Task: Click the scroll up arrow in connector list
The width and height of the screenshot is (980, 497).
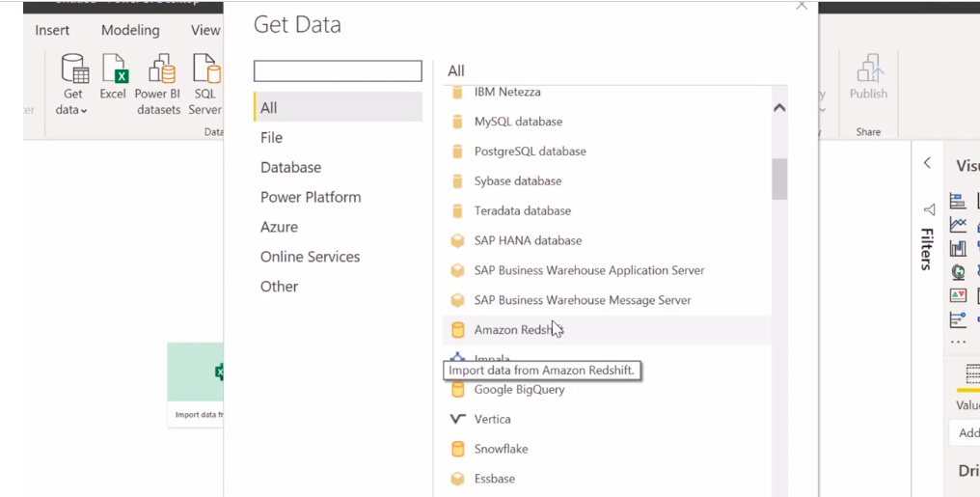Action: 779,107
